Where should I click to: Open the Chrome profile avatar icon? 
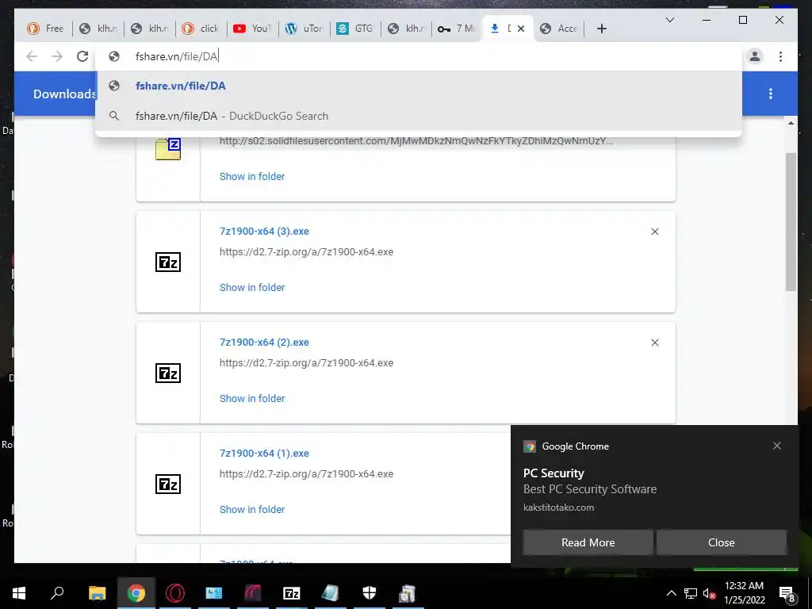pos(755,56)
